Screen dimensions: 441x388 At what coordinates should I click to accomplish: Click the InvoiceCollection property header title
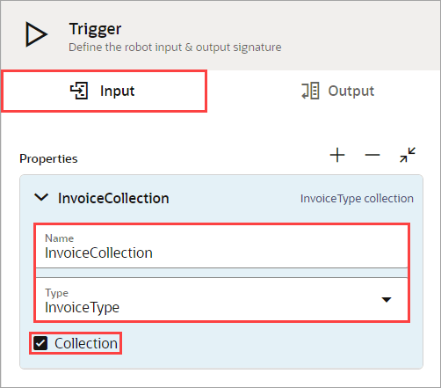[x=113, y=198]
